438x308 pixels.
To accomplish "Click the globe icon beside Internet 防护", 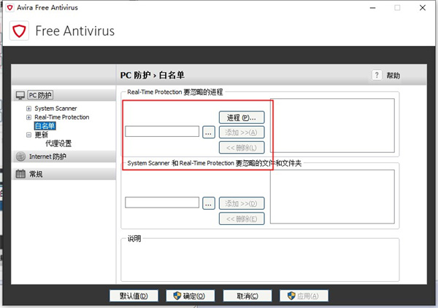I will (20, 157).
